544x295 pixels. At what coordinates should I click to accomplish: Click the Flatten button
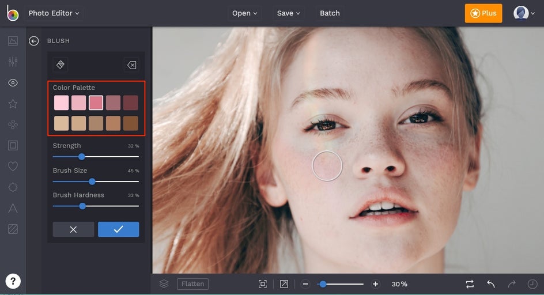[192, 284]
